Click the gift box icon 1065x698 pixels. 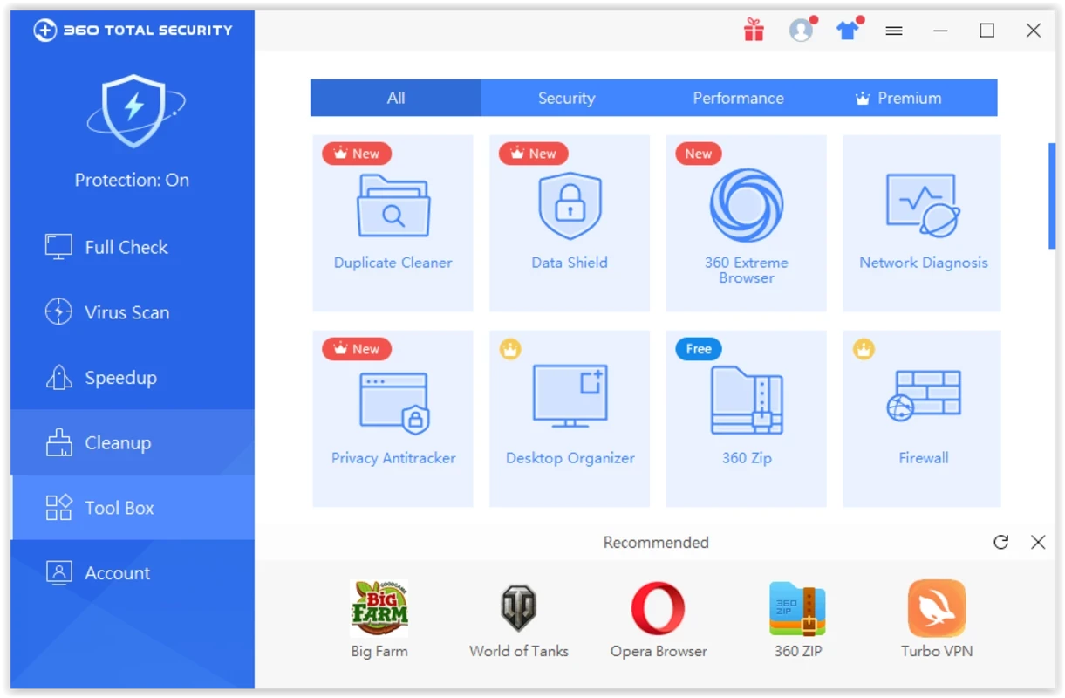point(754,31)
